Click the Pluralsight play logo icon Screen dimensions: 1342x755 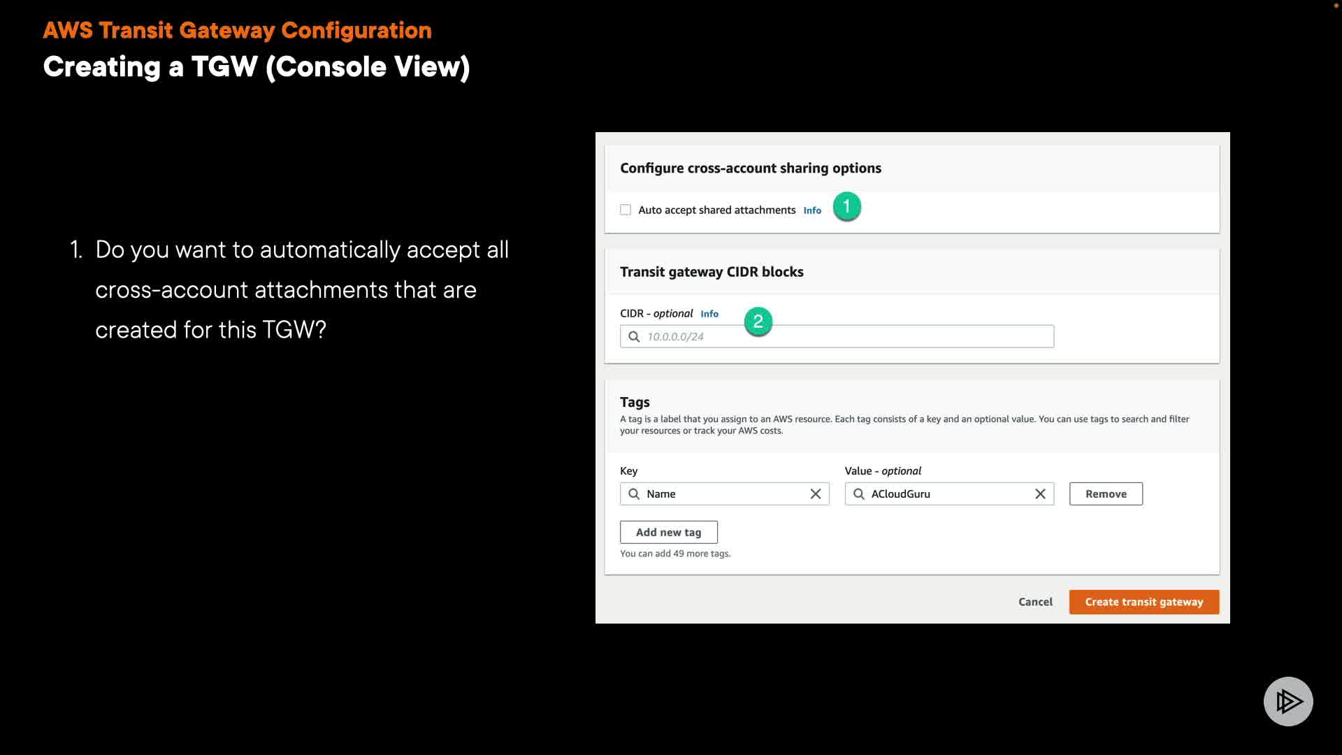pos(1288,701)
